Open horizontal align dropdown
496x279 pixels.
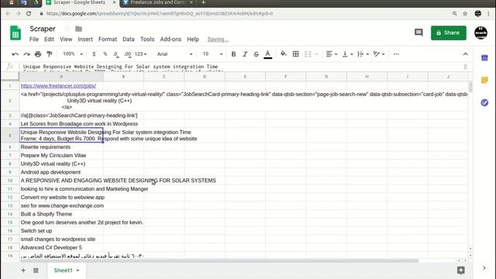pyautogui.click(x=331, y=54)
